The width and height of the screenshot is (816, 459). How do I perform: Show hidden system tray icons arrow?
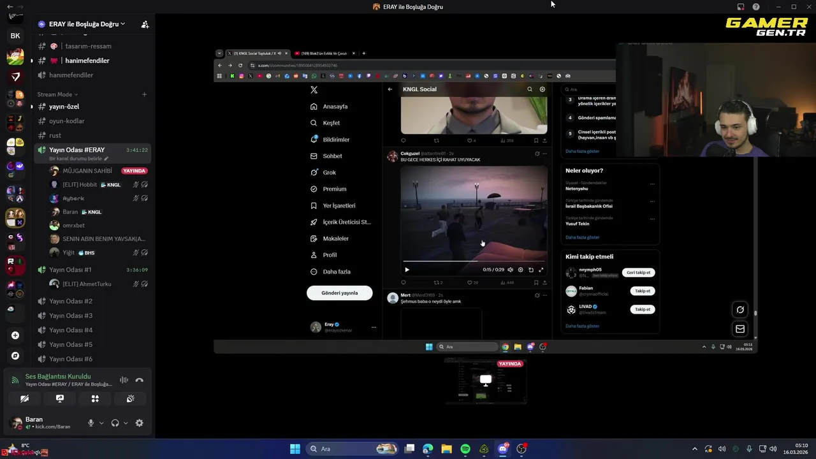pos(695,449)
